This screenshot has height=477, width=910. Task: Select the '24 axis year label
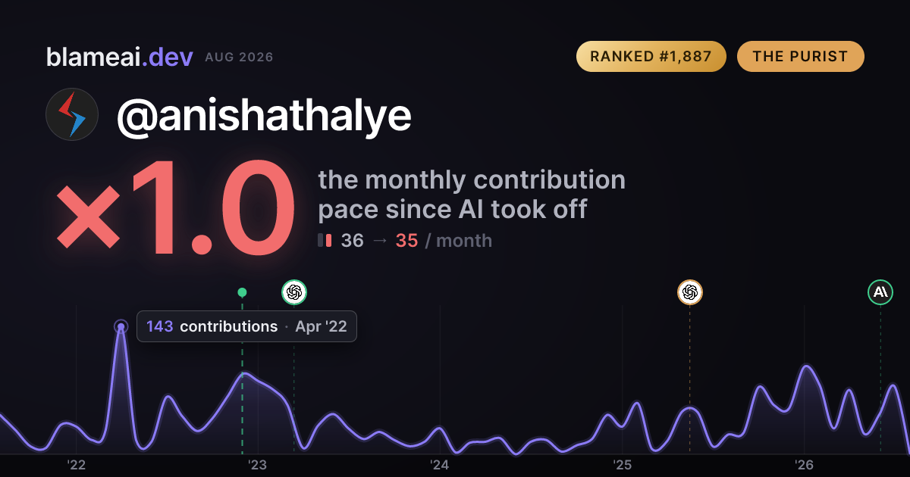click(440, 465)
